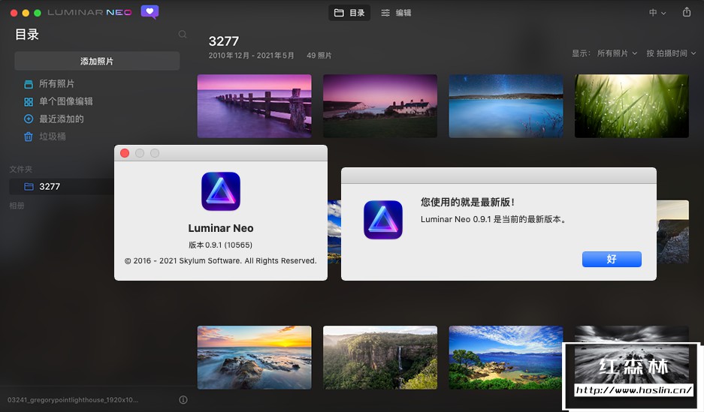Click the 3277 folder icon in sidebar

29,187
